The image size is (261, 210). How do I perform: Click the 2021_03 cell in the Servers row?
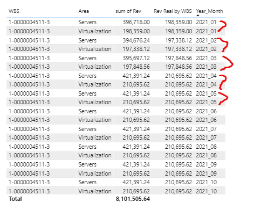[206, 58]
